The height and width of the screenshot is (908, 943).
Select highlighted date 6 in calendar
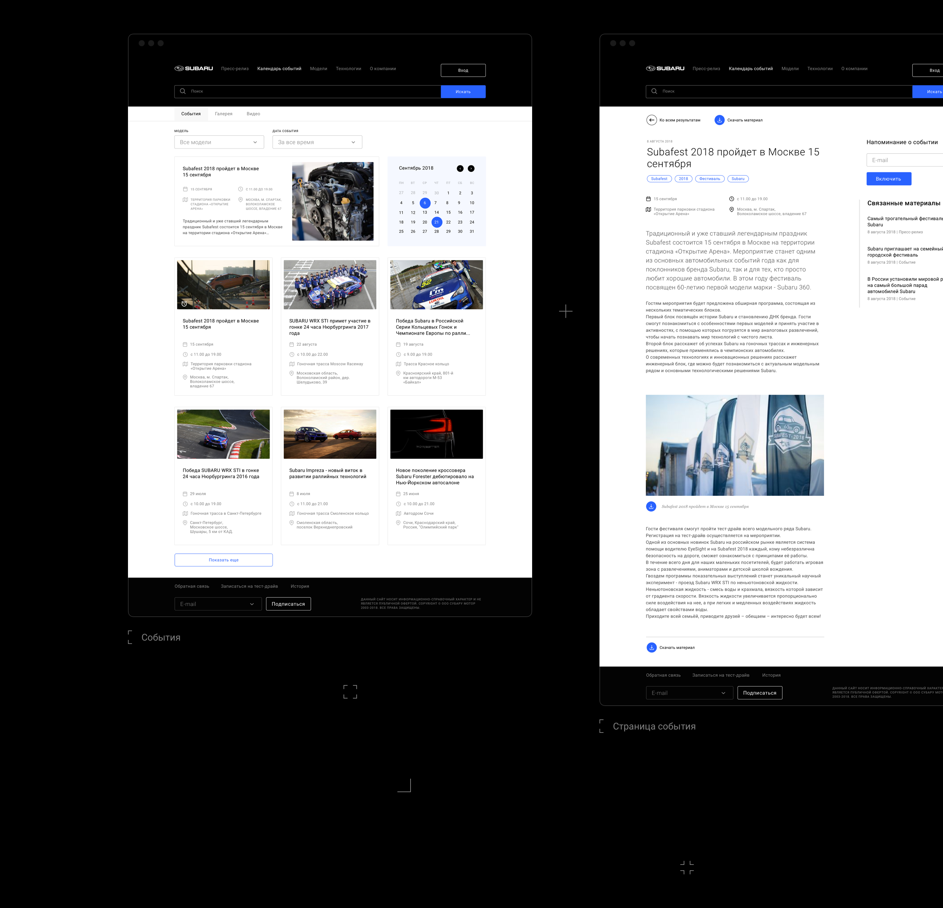pos(425,203)
